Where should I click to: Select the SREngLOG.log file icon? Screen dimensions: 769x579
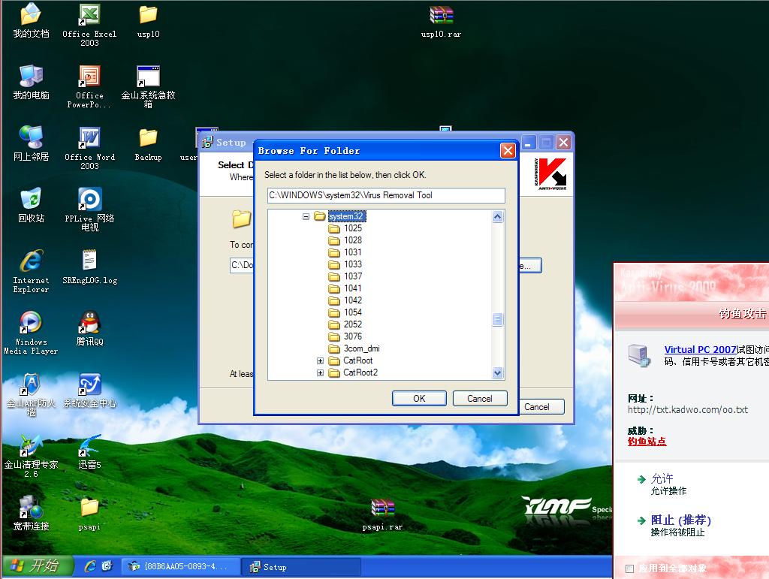89,262
